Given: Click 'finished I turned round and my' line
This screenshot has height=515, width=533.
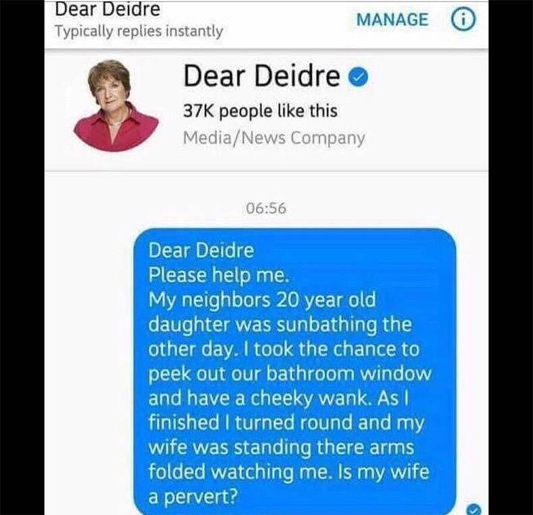Looking at the screenshot, I should 287,423.
